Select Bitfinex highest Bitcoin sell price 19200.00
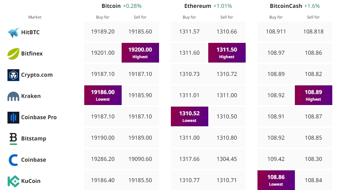Screen dimensions: 337x190 pyautogui.click(x=140, y=53)
